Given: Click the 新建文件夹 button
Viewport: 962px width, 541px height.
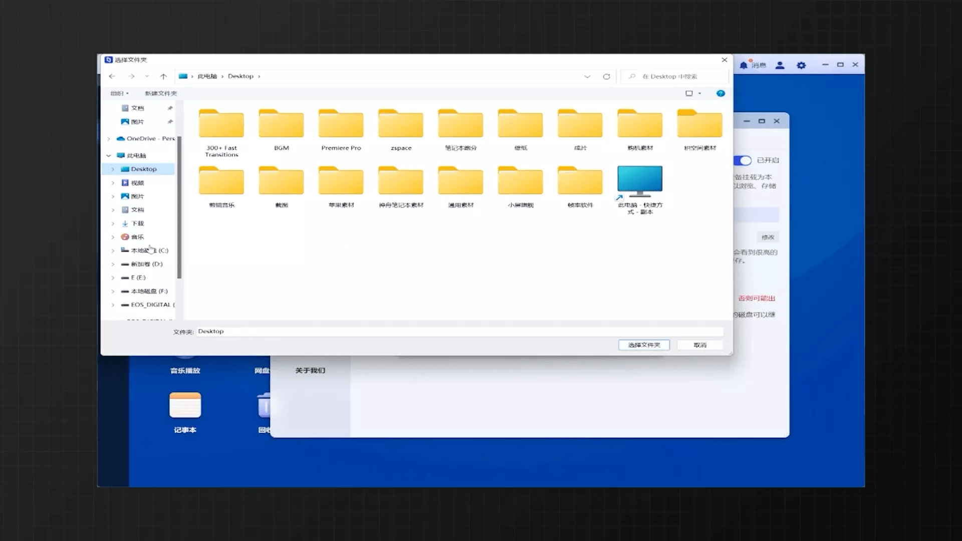Looking at the screenshot, I should (161, 93).
